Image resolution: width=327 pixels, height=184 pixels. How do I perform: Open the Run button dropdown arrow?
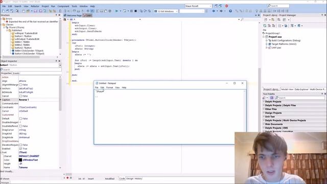tap(121, 11)
